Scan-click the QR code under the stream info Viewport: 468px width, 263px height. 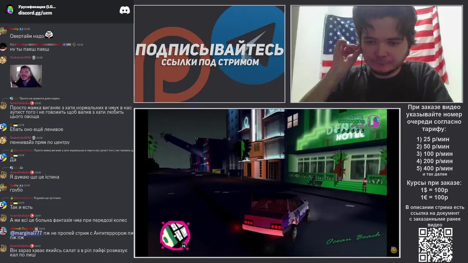(435, 245)
